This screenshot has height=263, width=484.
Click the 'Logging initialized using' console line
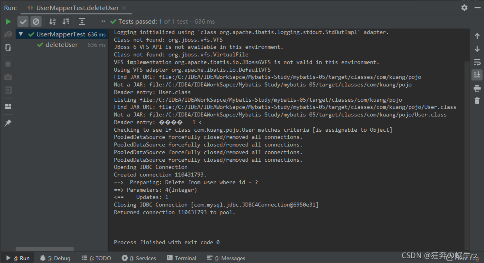point(252,32)
